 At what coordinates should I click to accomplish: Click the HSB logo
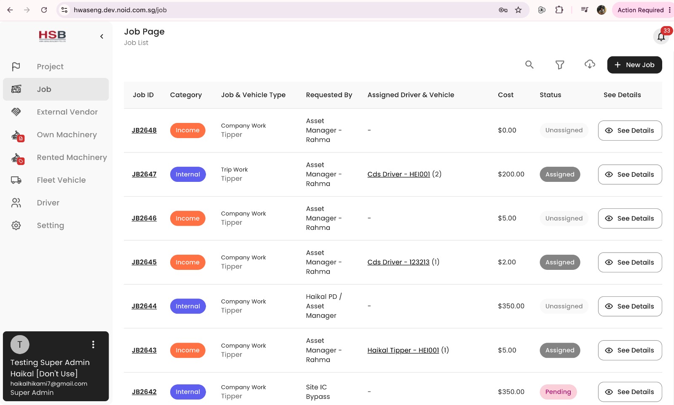click(52, 36)
